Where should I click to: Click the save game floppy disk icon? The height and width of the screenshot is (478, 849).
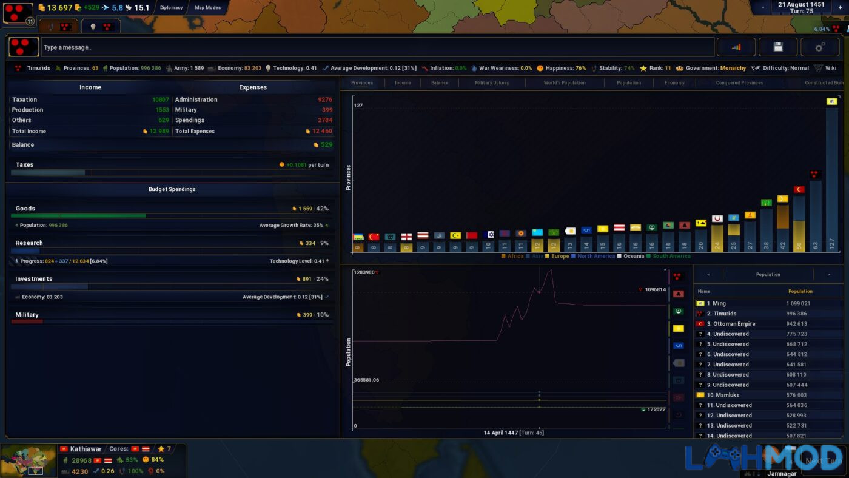[778, 47]
